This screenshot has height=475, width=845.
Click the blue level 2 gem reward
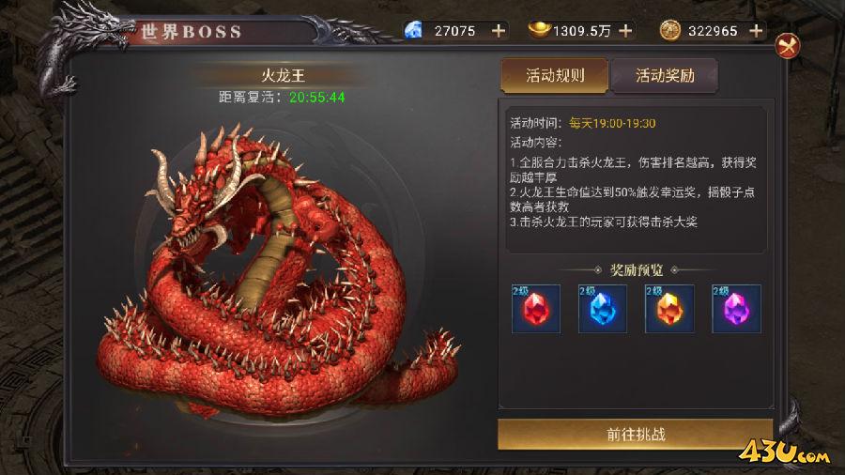click(x=603, y=309)
